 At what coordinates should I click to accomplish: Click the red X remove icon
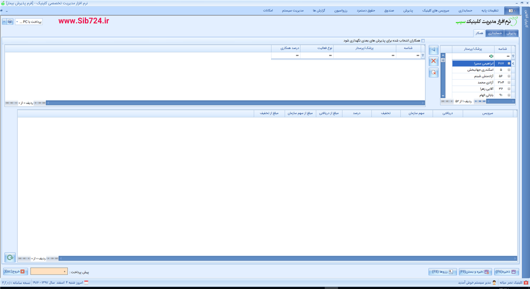pyautogui.click(x=434, y=61)
